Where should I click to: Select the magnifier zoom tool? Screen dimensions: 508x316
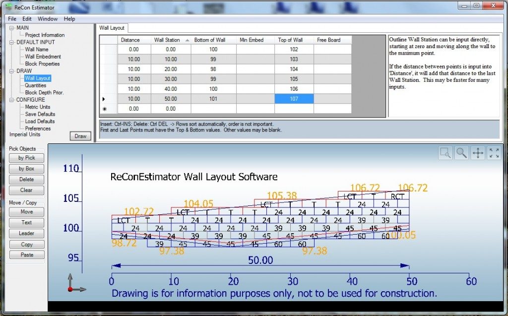[461, 153]
